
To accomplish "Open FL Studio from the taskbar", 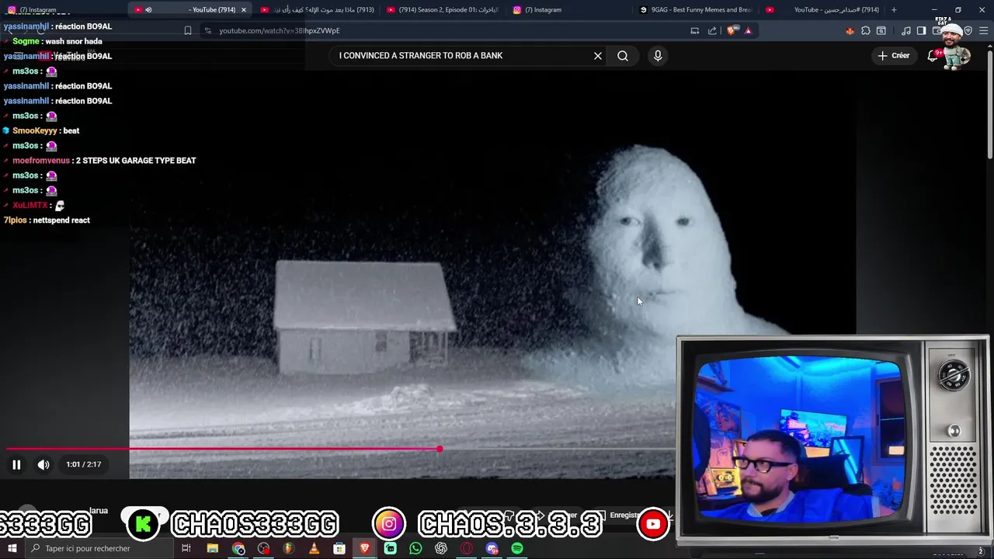I will [x=289, y=548].
